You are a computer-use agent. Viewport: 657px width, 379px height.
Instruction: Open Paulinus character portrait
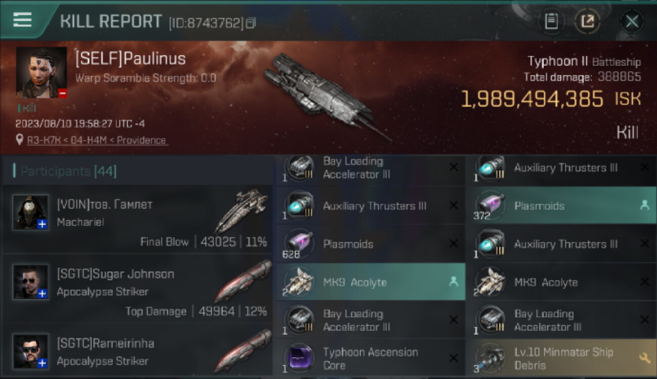coord(41,73)
